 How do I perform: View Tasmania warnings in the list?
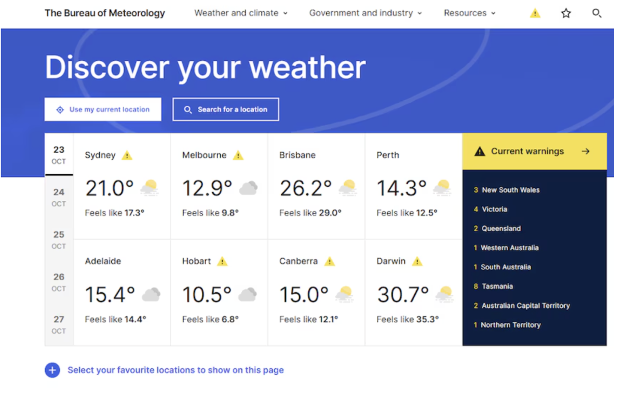496,286
